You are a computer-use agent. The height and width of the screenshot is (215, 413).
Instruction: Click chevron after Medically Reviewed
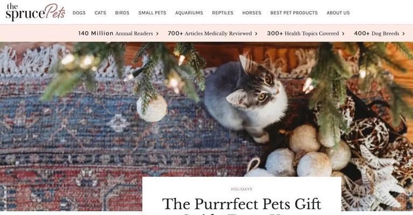click(256, 34)
